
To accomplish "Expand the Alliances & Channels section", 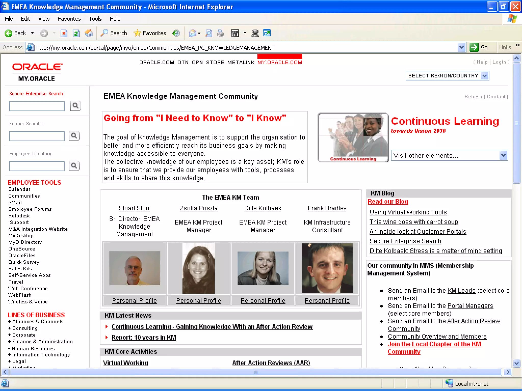I will (x=9, y=322).
